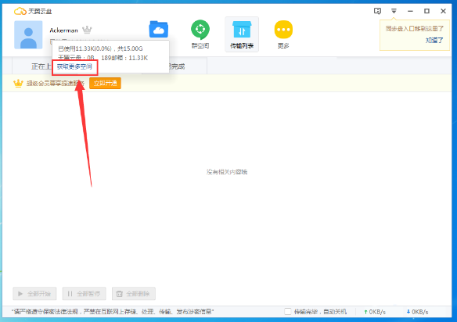
Task: Maximize the 天翼云盘 window
Action: click(426, 11)
